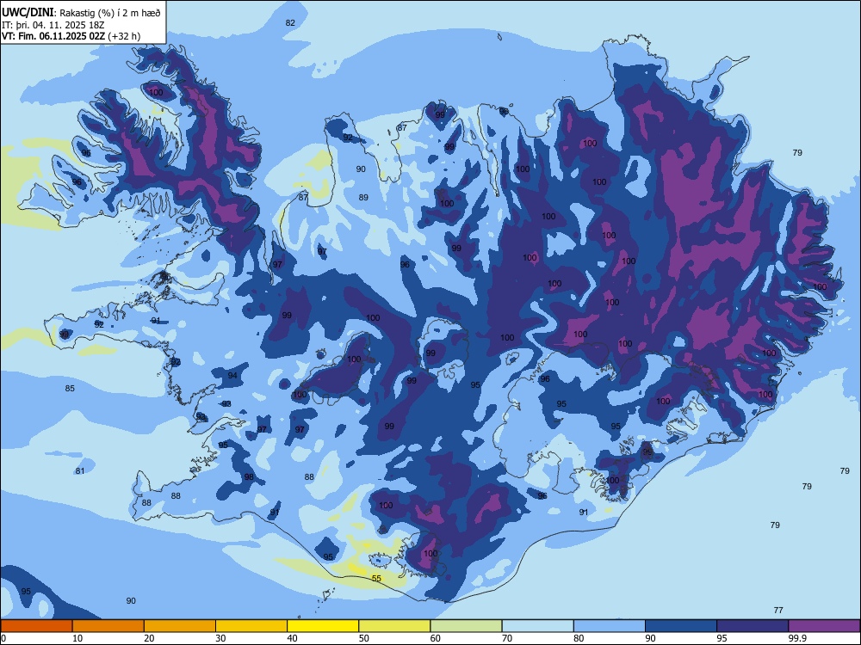Viewport: 861px width, 645px height.
Task: Click the '81' value southwest offshore
Action: coord(80,470)
